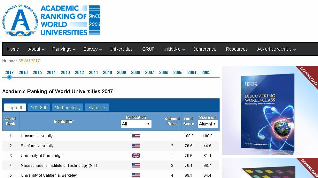The image size is (318, 178).
Task: Select year 2017 on the timeline
Action: 9,72
